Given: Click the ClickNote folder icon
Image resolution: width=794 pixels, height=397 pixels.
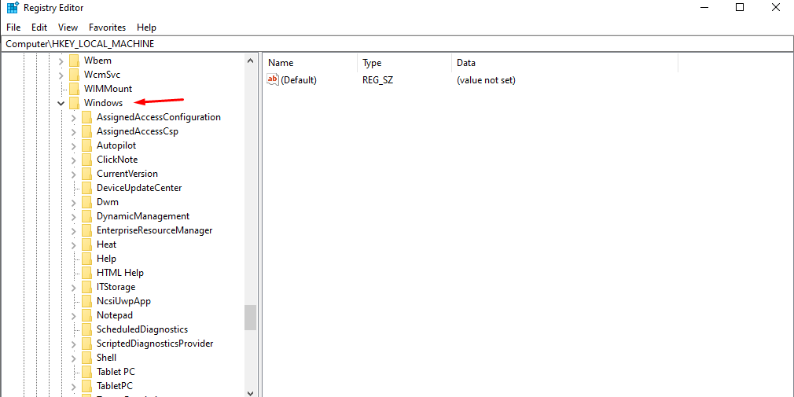Looking at the screenshot, I should (x=87, y=160).
